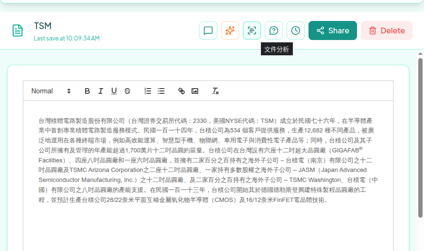Viewport: 424px width, 251px height.
Task: Open the comment chat bubble icon
Action: coord(208,30)
